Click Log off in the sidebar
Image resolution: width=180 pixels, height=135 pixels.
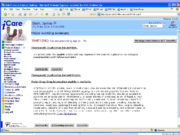click(9, 112)
